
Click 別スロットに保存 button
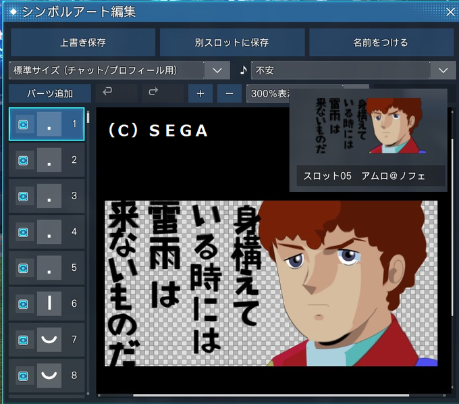232,43
